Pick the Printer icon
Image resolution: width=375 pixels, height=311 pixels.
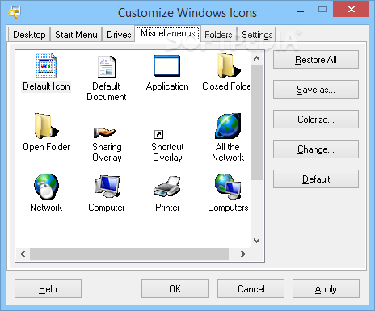click(167, 187)
